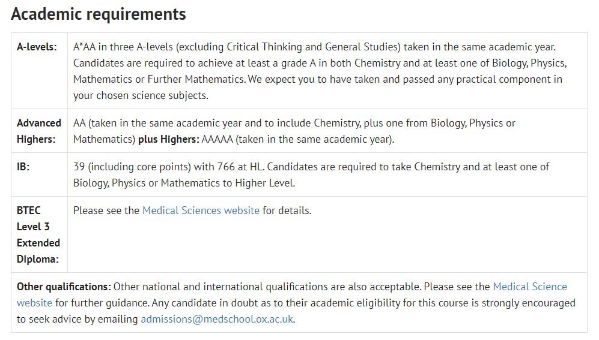Click the Other qualifications bold label
The width and height of the screenshot is (599, 340).
[x=64, y=287]
